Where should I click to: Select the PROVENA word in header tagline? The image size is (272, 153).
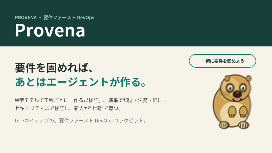(x=26, y=18)
